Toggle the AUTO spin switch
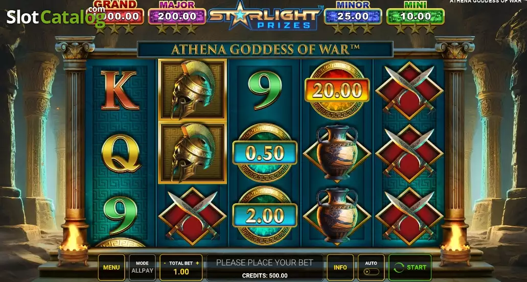This screenshot has height=282, width=527. point(371,271)
